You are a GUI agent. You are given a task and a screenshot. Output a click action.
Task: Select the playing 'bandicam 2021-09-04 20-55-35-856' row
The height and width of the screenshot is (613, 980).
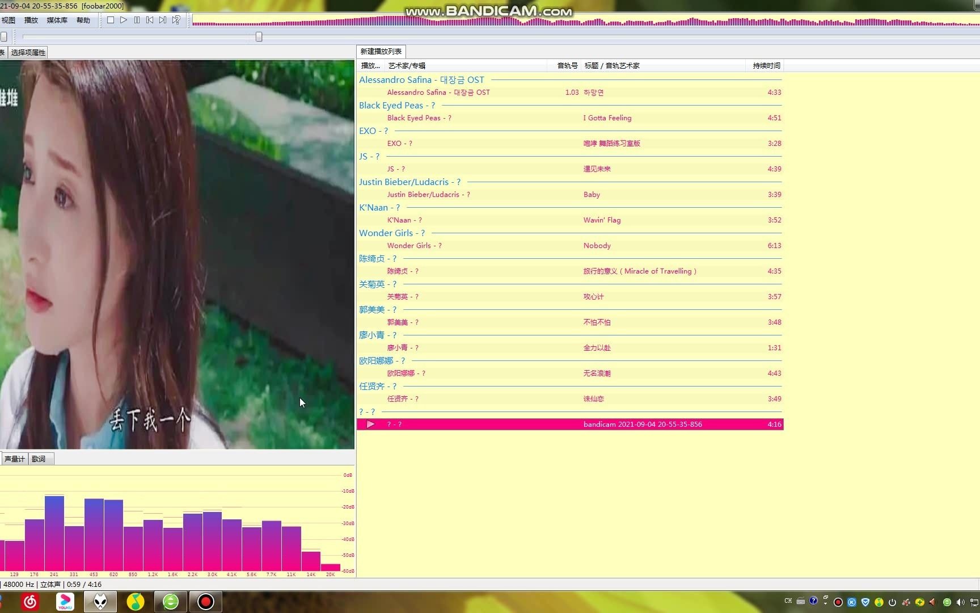(x=570, y=425)
